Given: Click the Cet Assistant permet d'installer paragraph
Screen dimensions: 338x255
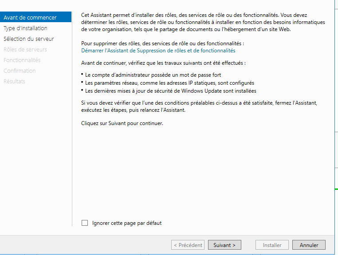Looking at the screenshot, I should [203, 22].
